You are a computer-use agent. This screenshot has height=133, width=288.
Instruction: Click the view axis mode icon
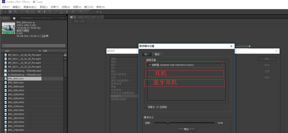click(101, 12)
